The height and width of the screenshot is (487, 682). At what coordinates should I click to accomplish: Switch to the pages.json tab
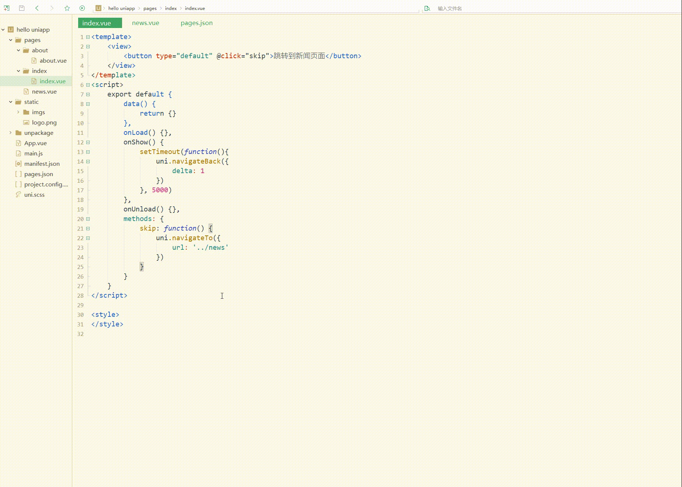(x=196, y=23)
